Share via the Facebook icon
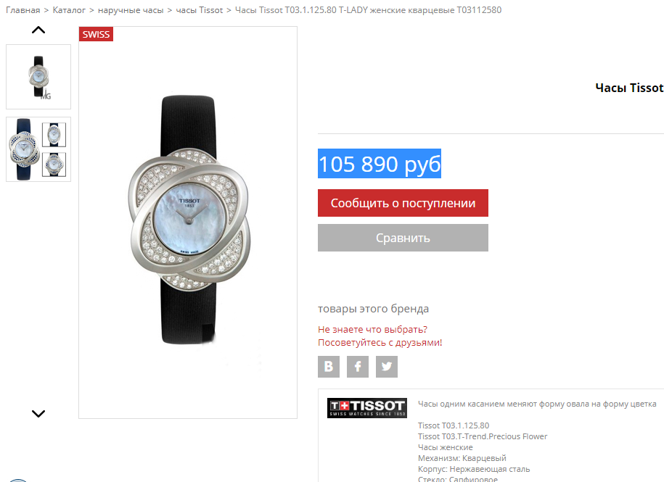 (358, 366)
